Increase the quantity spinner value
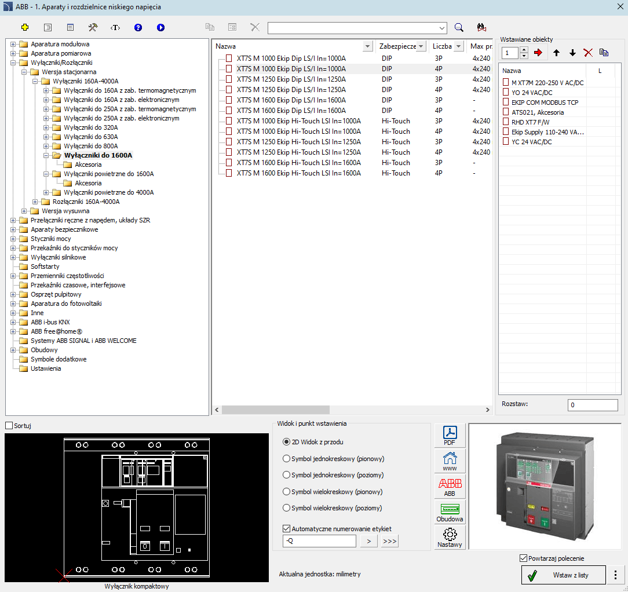 [524, 50]
